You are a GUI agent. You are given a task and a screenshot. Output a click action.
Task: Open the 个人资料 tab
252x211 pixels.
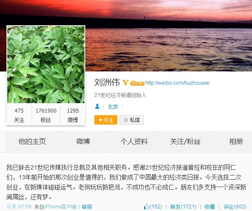[x=134, y=142]
